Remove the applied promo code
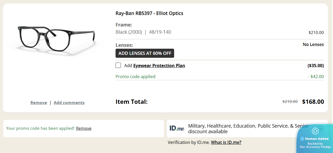333x153 pixels. pyautogui.click(x=84, y=128)
